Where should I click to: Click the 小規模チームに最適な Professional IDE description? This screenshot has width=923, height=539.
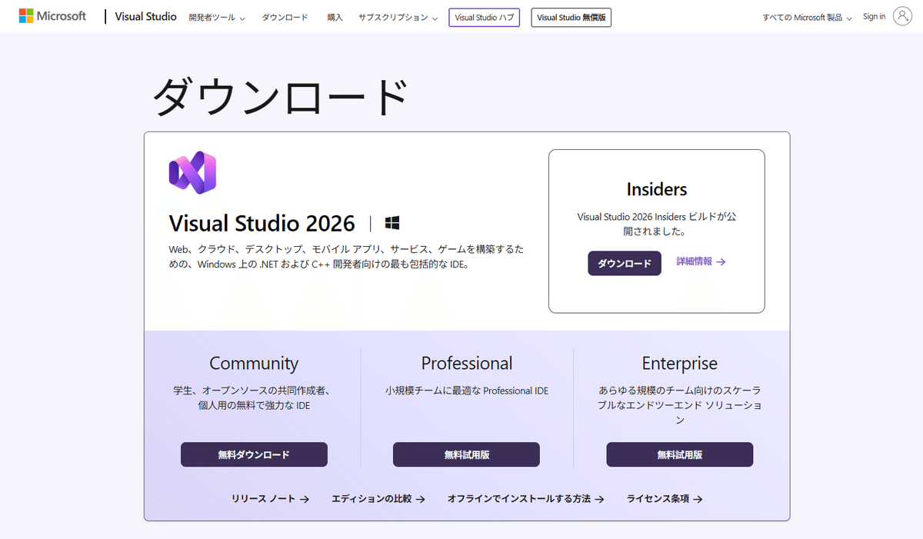click(x=467, y=391)
